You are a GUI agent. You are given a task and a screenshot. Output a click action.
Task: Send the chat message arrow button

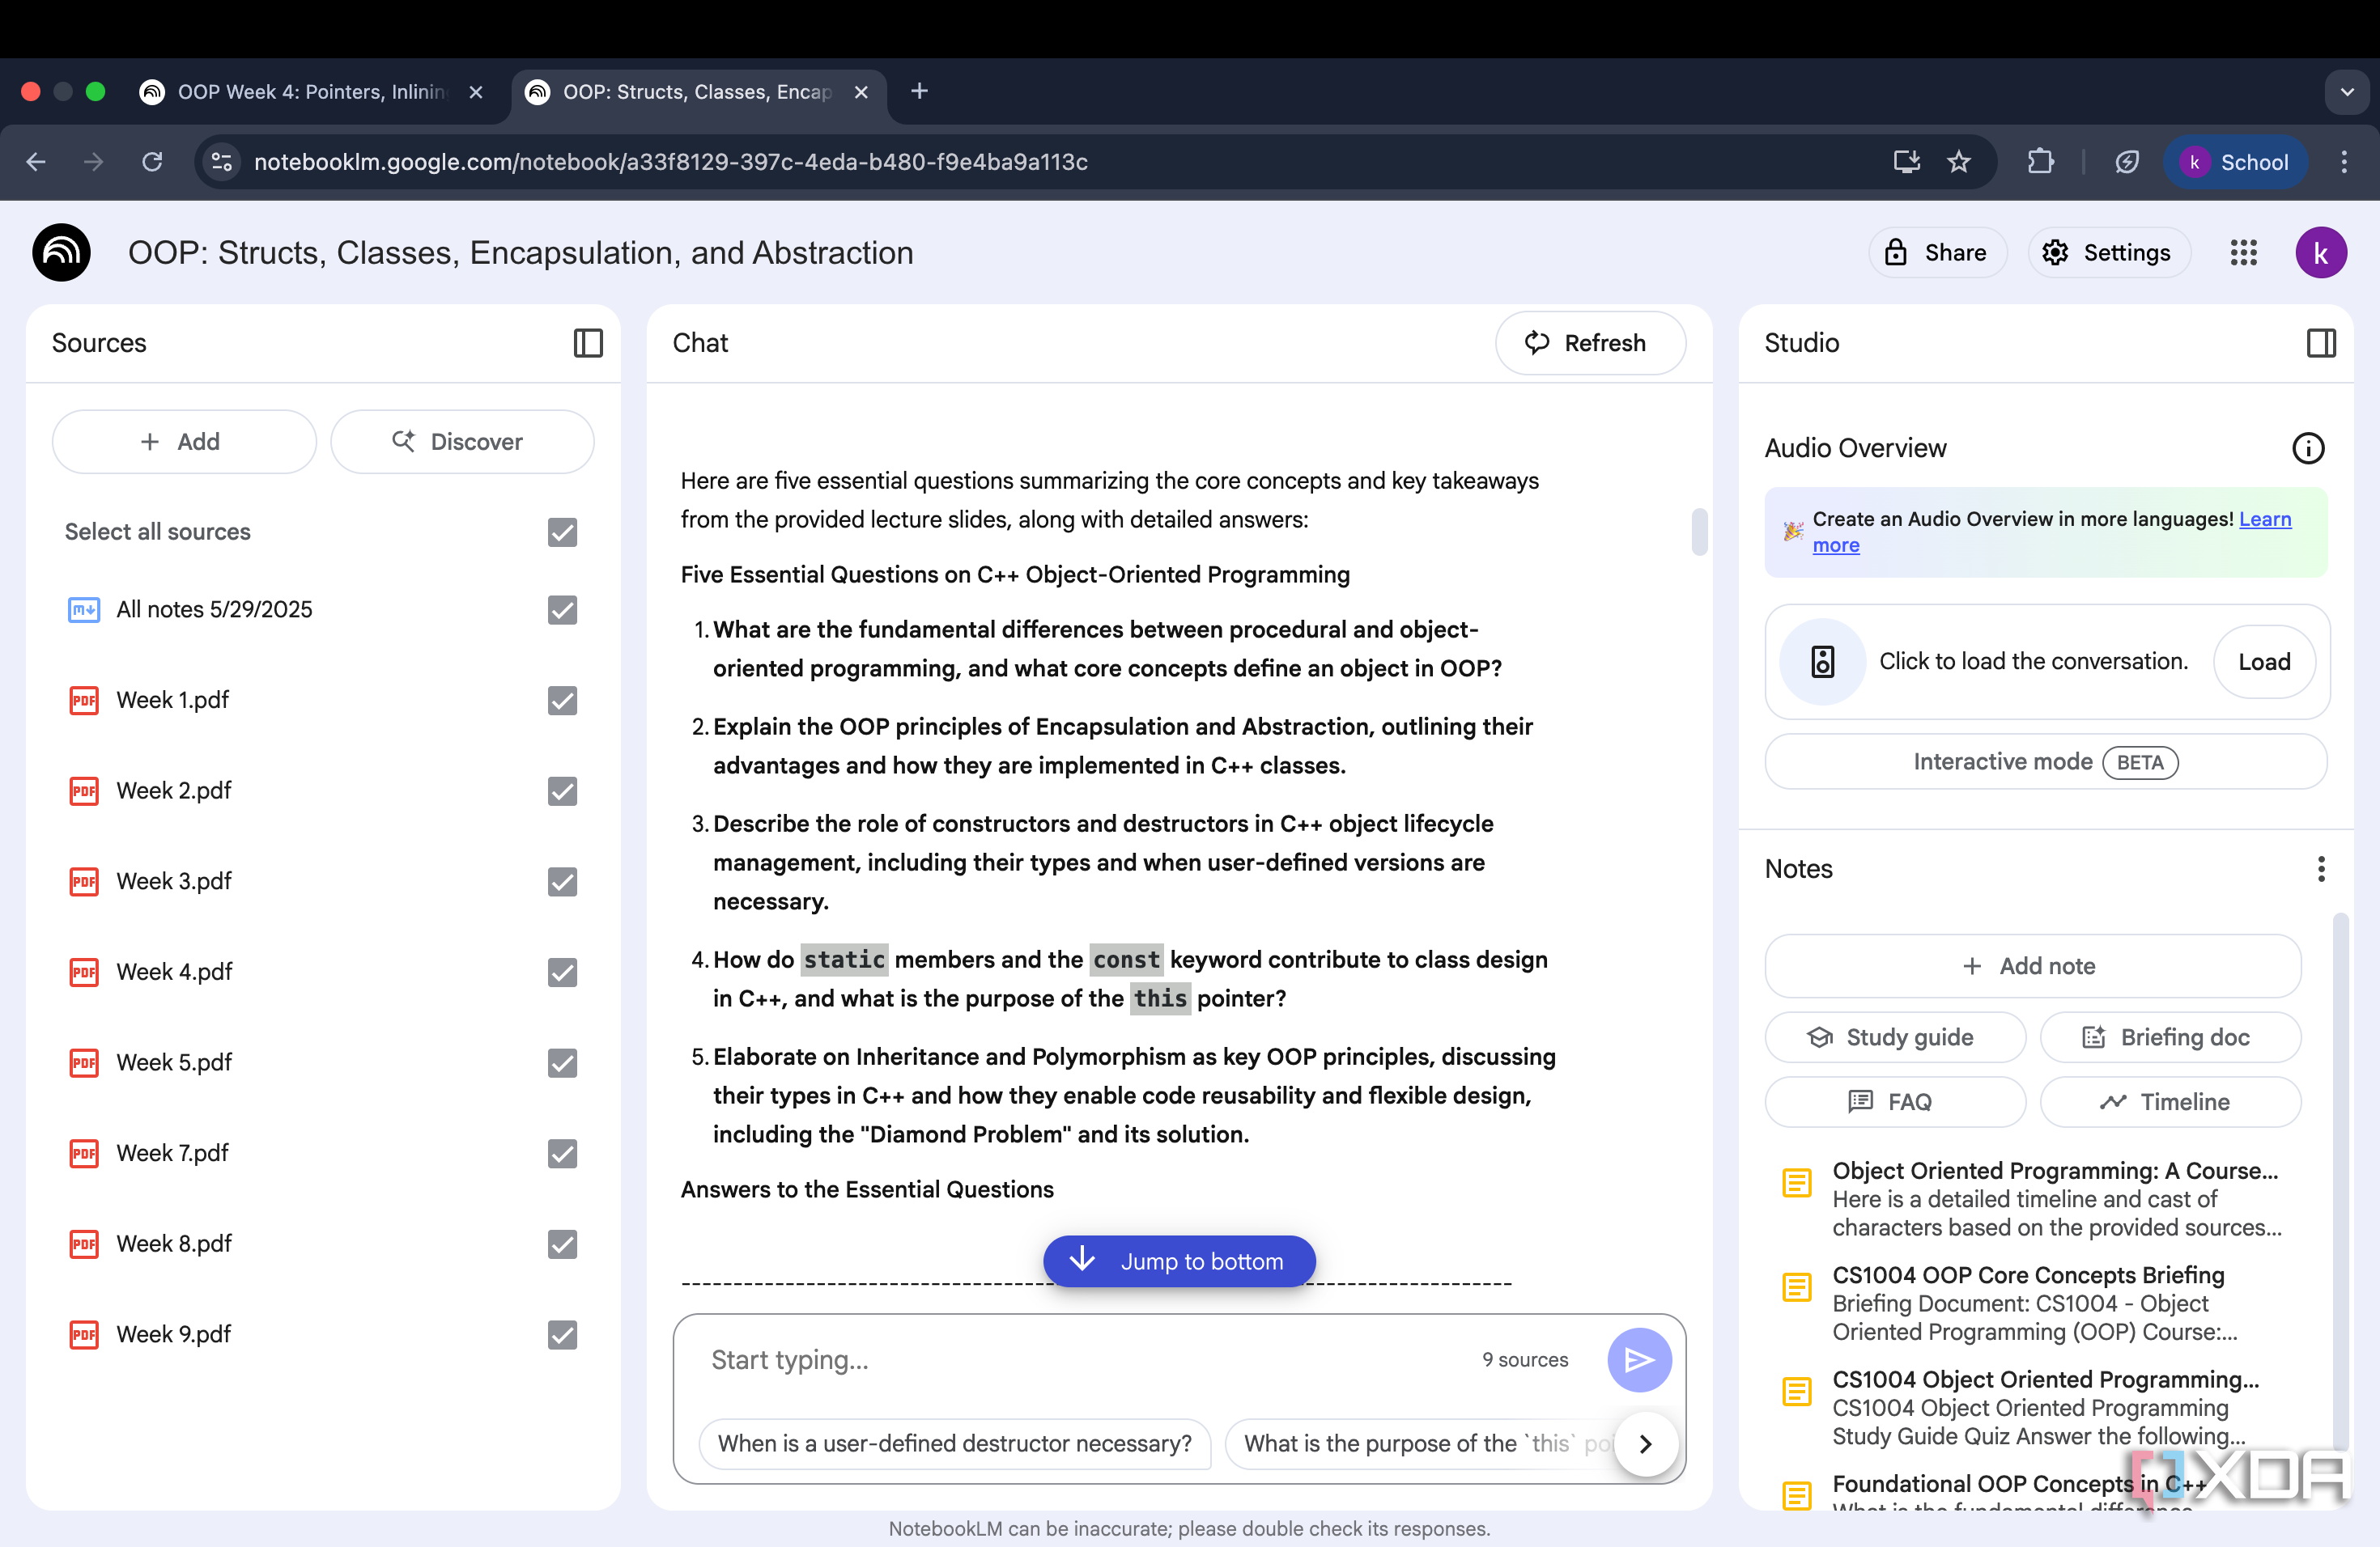tap(1639, 1359)
